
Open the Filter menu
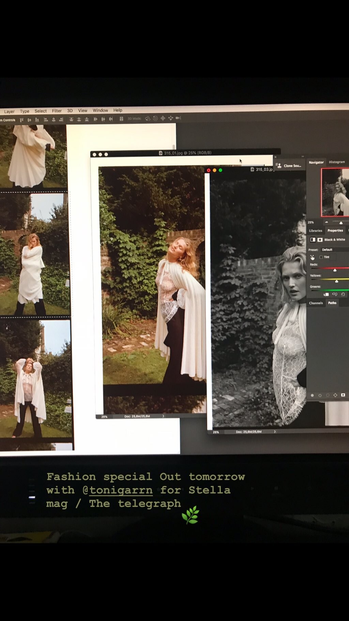click(57, 111)
